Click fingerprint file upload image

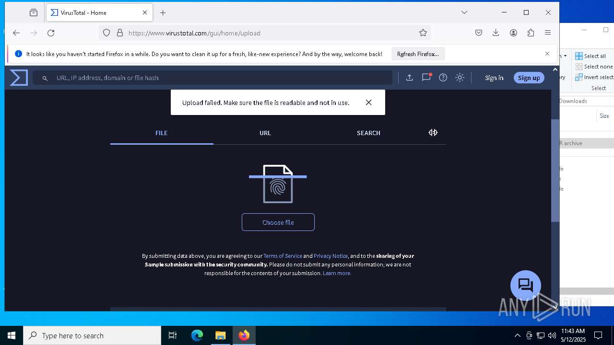click(x=278, y=184)
